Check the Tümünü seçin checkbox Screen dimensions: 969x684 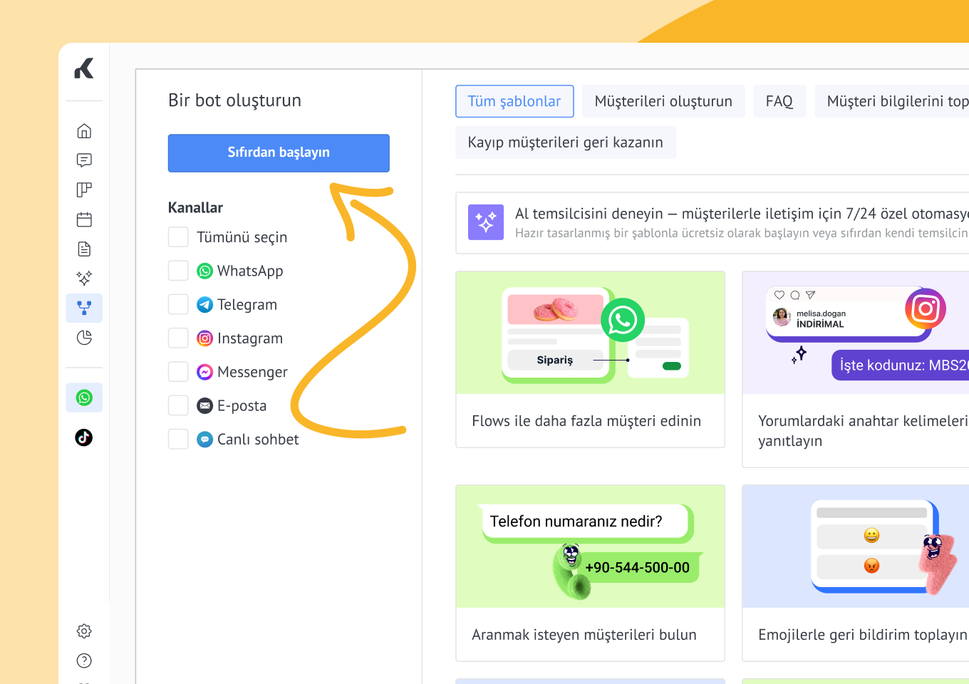point(178,237)
